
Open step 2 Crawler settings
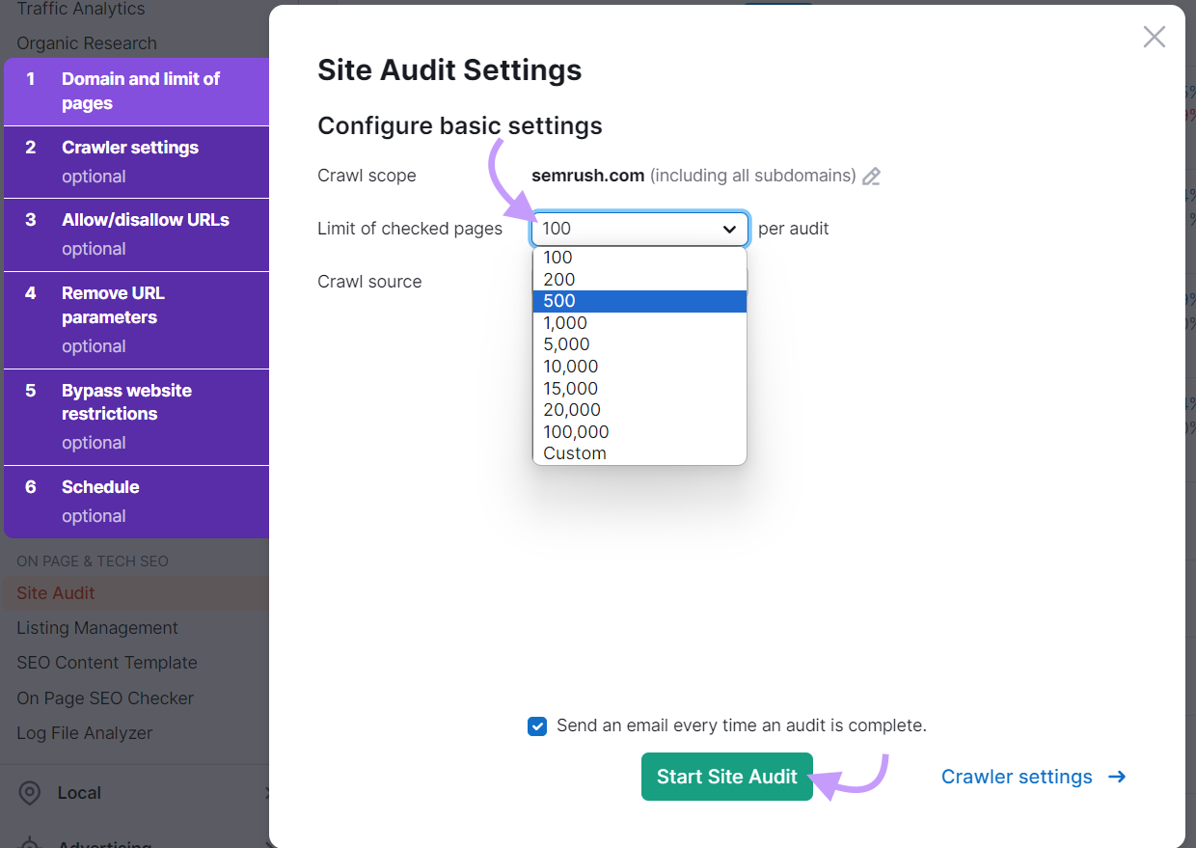point(136,162)
